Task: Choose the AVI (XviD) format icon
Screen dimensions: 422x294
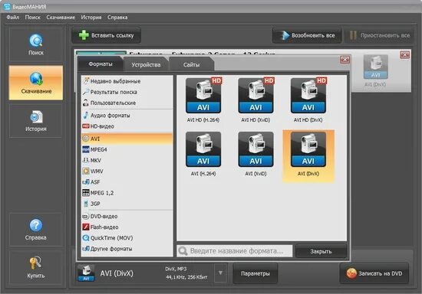Action: pyautogui.click(x=256, y=149)
